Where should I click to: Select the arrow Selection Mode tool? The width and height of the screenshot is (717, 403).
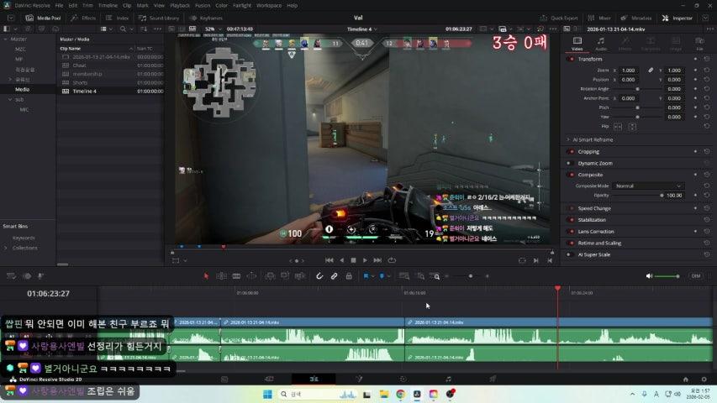(206, 275)
